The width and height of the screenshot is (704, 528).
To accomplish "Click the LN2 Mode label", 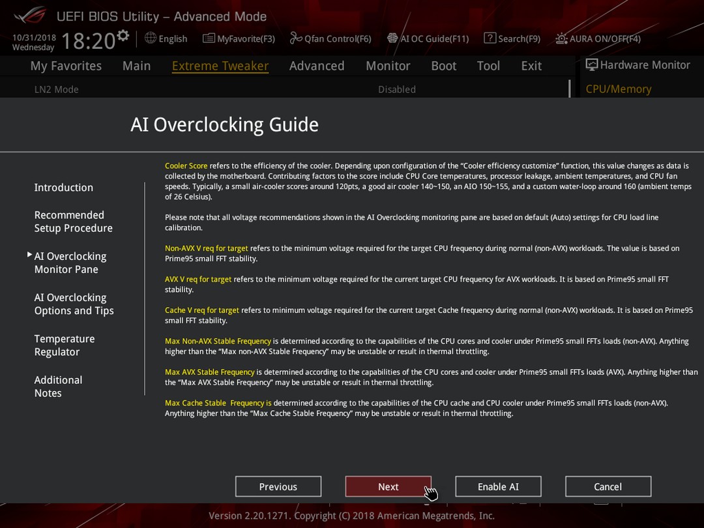I will tap(57, 89).
